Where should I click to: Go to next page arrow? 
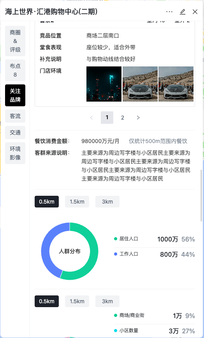138,118
